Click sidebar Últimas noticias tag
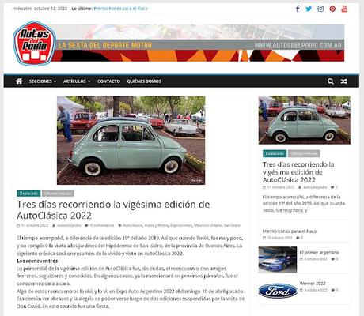Image resolution: width=364 pixels, height=316 pixels. click(304, 153)
